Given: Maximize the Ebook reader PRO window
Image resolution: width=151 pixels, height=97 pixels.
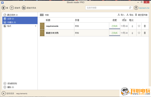Looking at the screenshot, I should click(x=141, y=2).
